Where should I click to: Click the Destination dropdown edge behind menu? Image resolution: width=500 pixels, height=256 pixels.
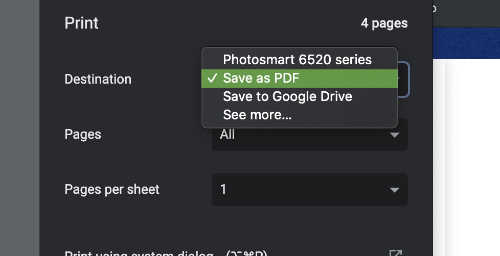coord(403,80)
